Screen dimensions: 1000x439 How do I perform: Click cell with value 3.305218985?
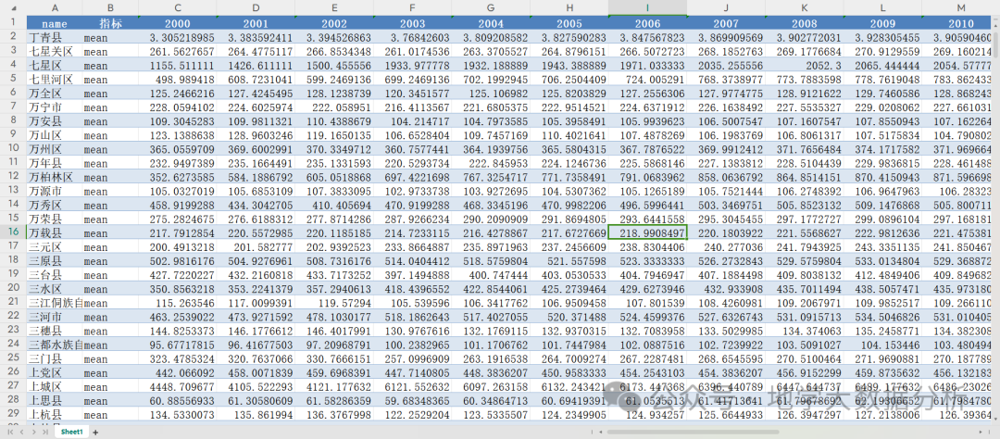click(177, 38)
